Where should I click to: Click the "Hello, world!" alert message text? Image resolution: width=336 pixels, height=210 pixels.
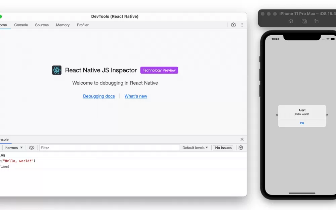[302, 114]
